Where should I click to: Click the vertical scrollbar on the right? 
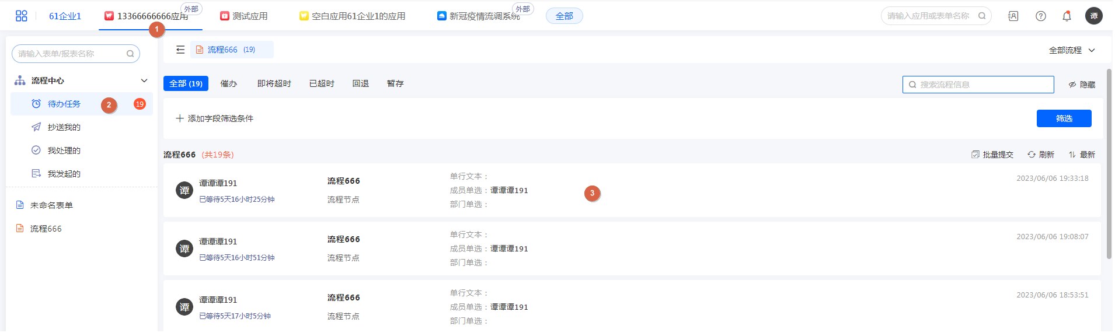point(1109,163)
